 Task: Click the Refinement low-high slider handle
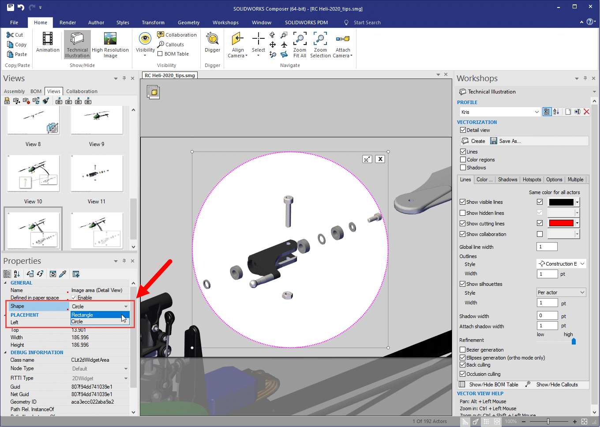(x=574, y=341)
